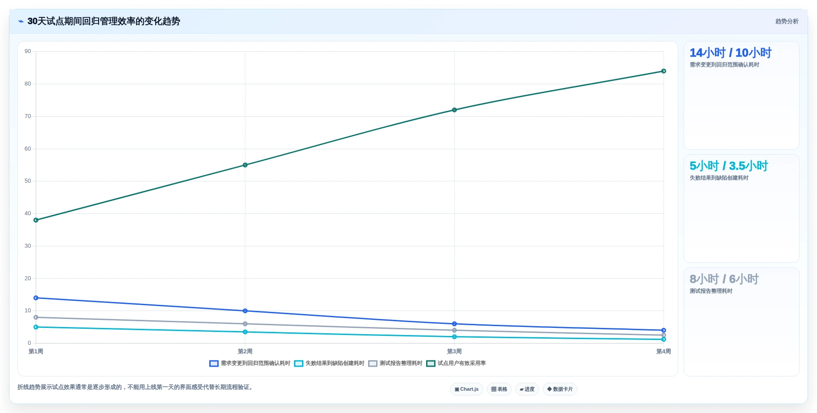Click the 需求变更到回归范围确认耗时 caption in stat card
817x413 pixels.
tap(725, 65)
